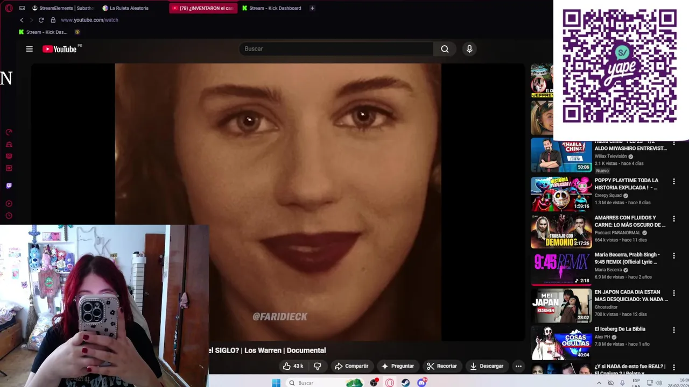Image resolution: width=689 pixels, height=387 pixels.
Task: Click the Recortar button
Action: (x=442, y=366)
